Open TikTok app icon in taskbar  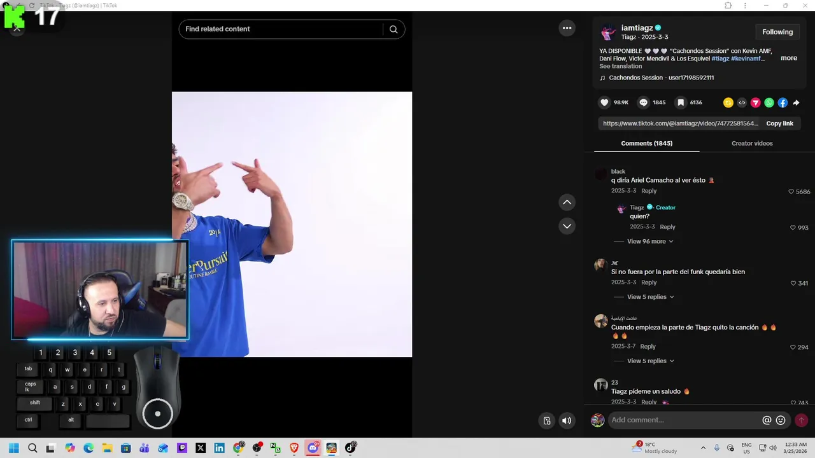(350, 448)
